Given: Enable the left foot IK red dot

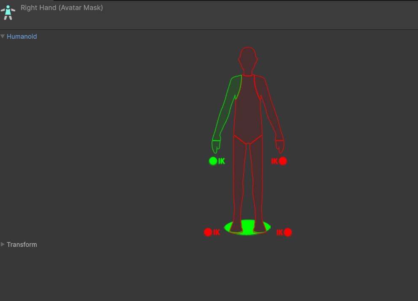Looking at the screenshot, I should click(x=288, y=232).
